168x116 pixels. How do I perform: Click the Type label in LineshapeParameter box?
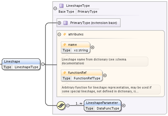pos(89,108)
